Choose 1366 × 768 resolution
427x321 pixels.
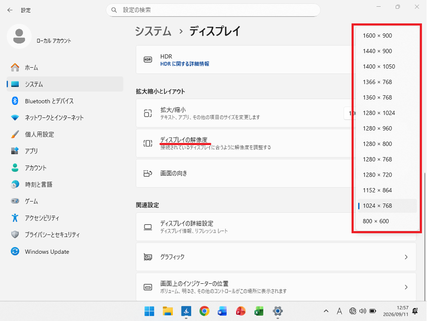(387, 82)
